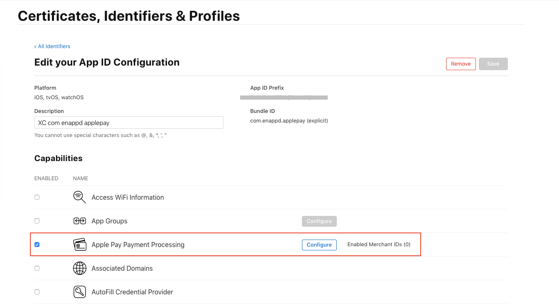Disable Apple Pay Payment Processing
Viewport: 559px width, 306px height.
tap(37, 244)
